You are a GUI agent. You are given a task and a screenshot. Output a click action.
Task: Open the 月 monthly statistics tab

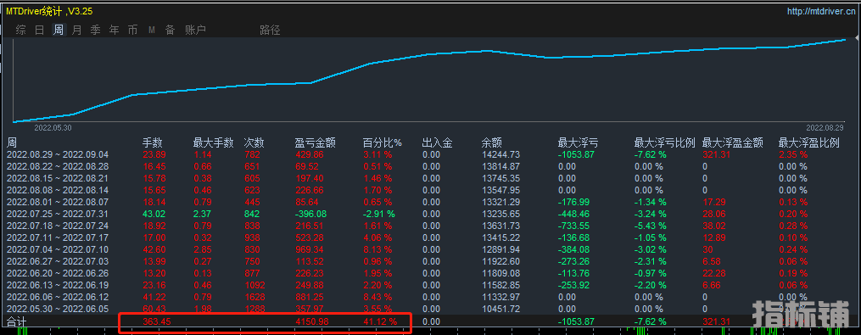tap(77, 31)
